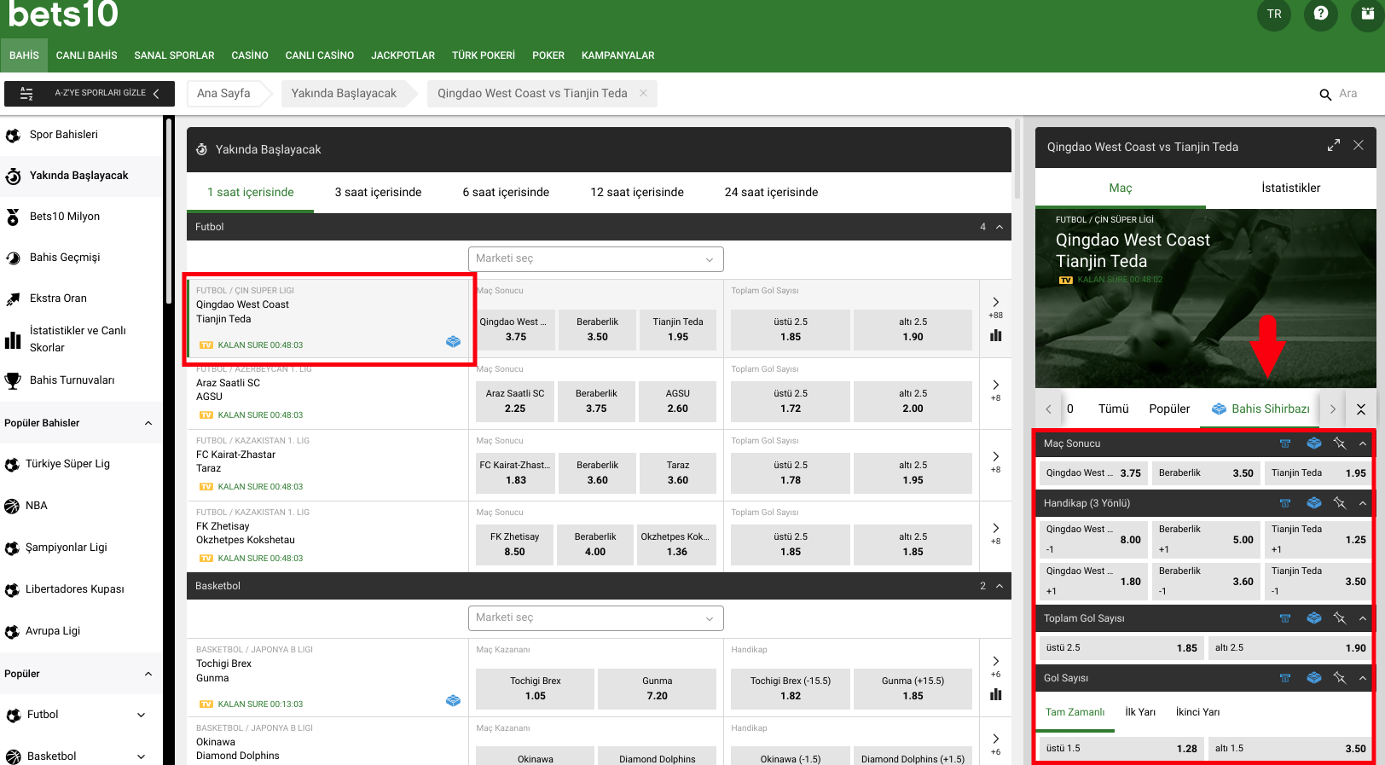Bet FK Zhetisay at 8.50

pos(514,545)
